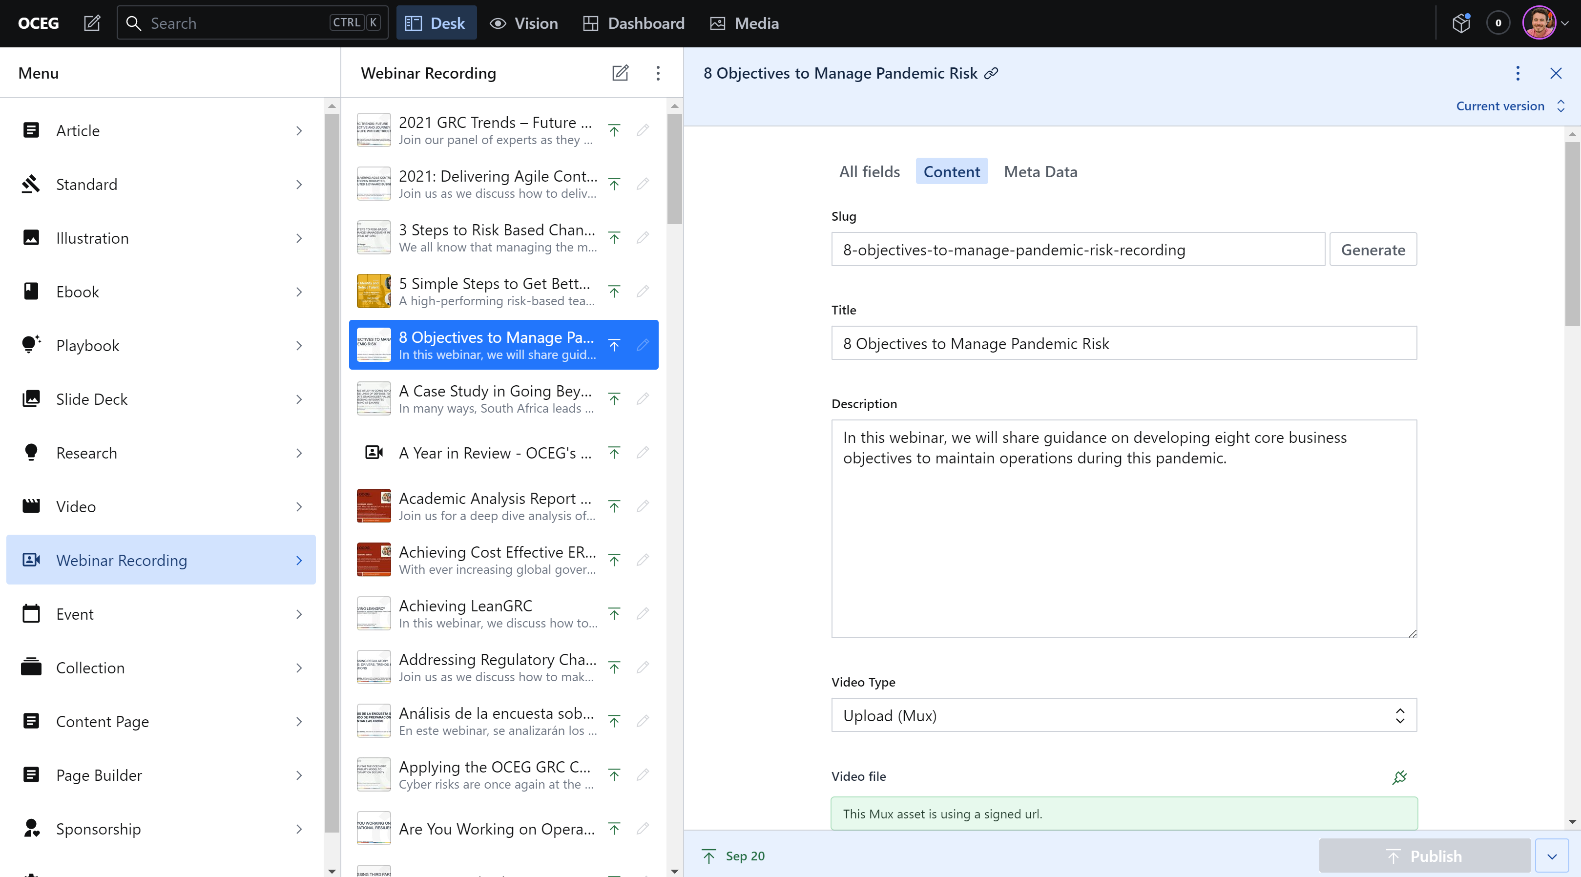Viewport: 1581px width, 877px height.
Task: Click the published arrow icon on Achieving LeanGRC
Action: [614, 614]
